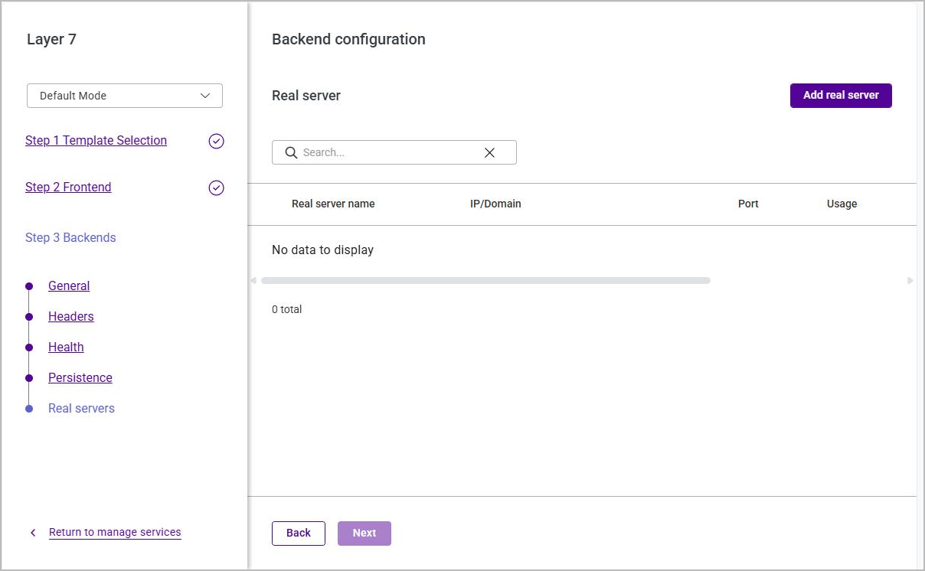Open the General backend section
Viewport: 925px width, 571px height.
tap(69, 286)
